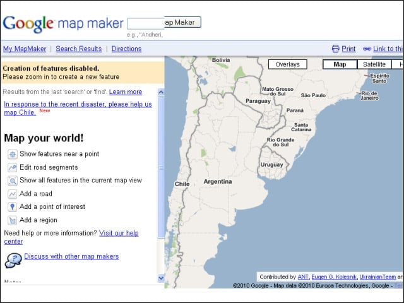Open the Overlays dropdown

288,64
